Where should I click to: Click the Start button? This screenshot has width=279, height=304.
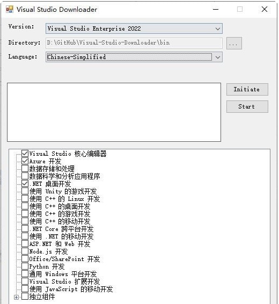point(247,106)
